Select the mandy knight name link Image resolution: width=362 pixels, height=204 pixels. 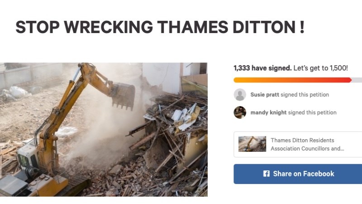268,112
